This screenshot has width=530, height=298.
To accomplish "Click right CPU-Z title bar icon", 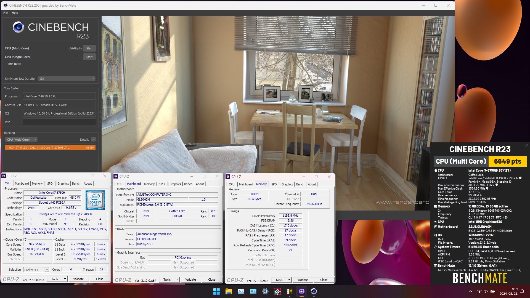I will 228,177.
